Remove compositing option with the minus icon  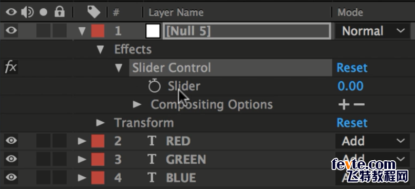[359, 105]
